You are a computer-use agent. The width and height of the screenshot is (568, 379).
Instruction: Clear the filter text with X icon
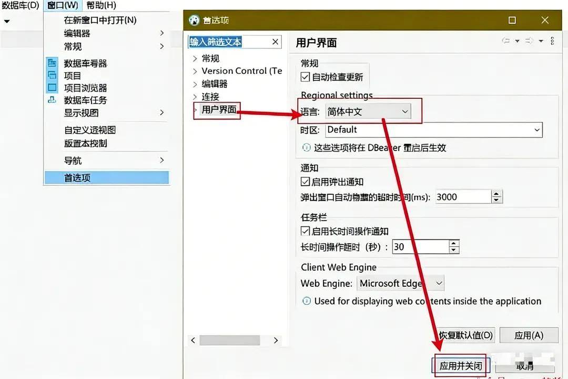click(x=275, y=42)
